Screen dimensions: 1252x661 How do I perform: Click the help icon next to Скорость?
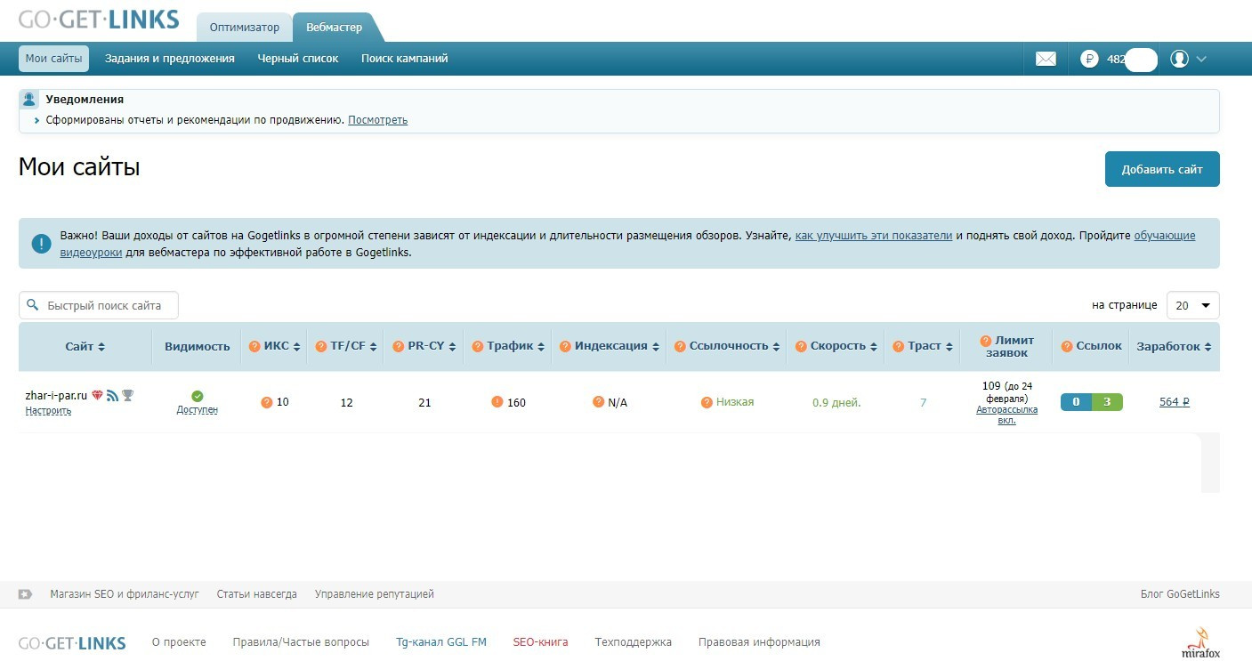tap(801, 346)
